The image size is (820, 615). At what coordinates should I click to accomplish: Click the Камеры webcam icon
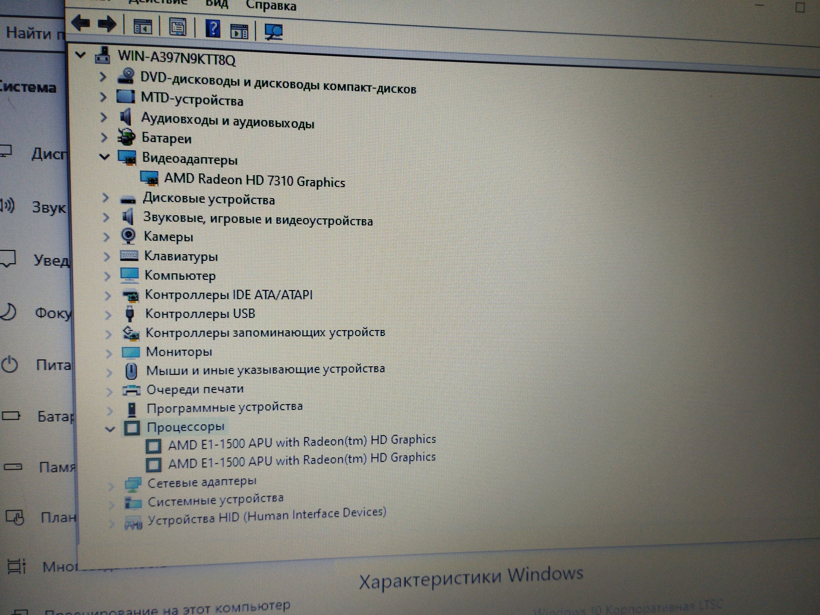click(x=128, y=236)
